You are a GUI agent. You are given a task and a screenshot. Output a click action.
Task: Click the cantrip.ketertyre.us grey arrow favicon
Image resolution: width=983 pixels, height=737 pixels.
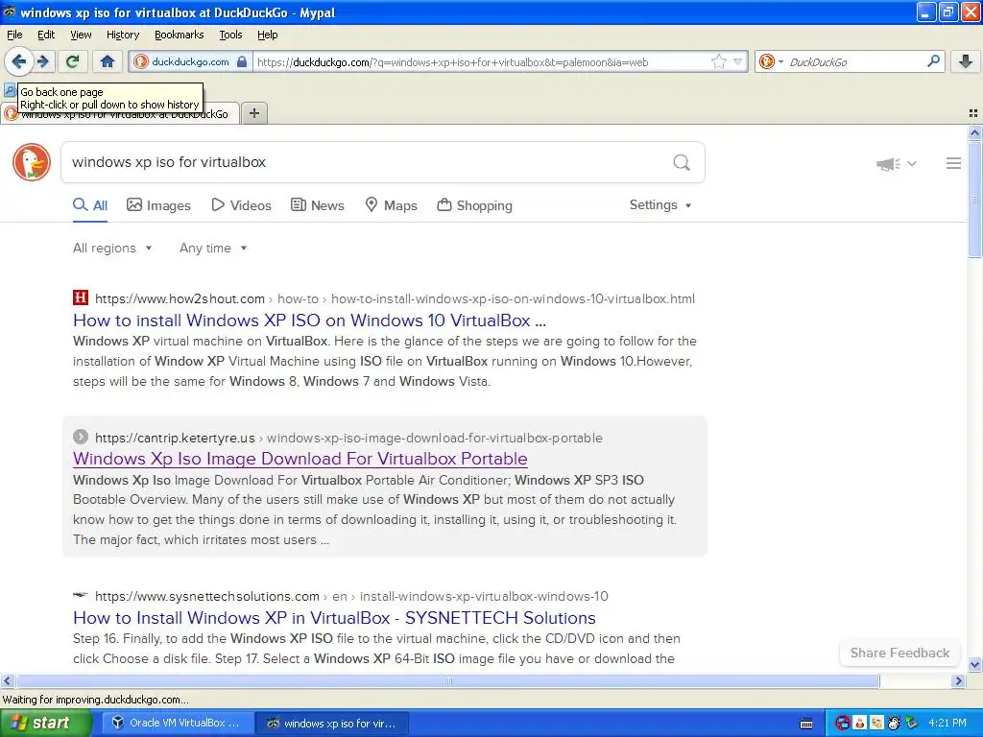click(x=81, y=437)
